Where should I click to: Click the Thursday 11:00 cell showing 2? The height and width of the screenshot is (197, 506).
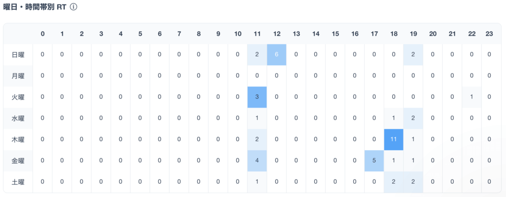click(257, 139)
